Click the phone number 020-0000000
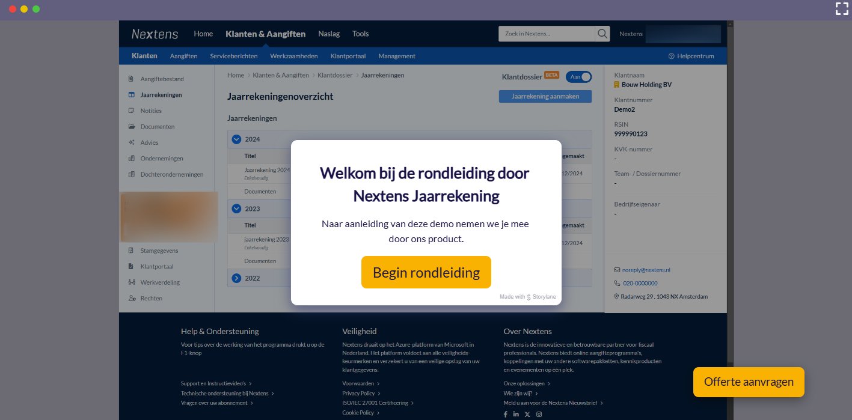The height and width of the screenshot is (420, 852). coord(640,283)
